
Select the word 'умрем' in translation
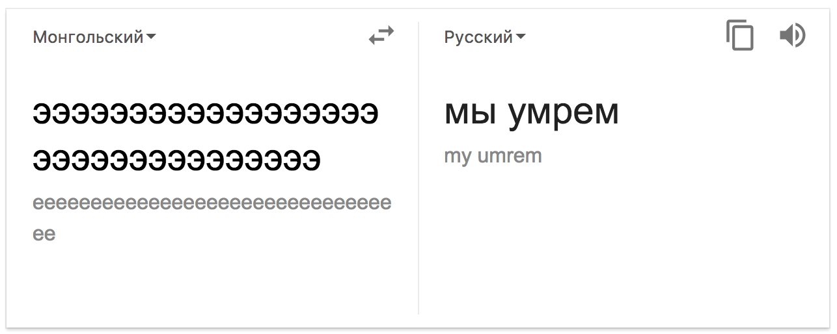click(564, 113)
